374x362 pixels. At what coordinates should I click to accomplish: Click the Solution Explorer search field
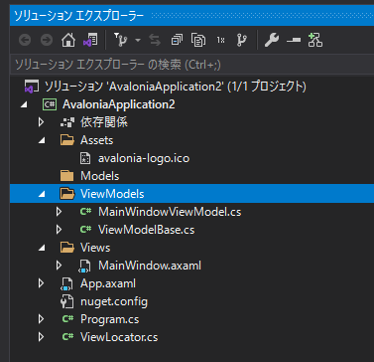tap(191, 65)
